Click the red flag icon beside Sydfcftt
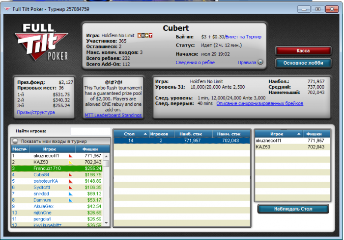The image size is (344, 240). 70,188
